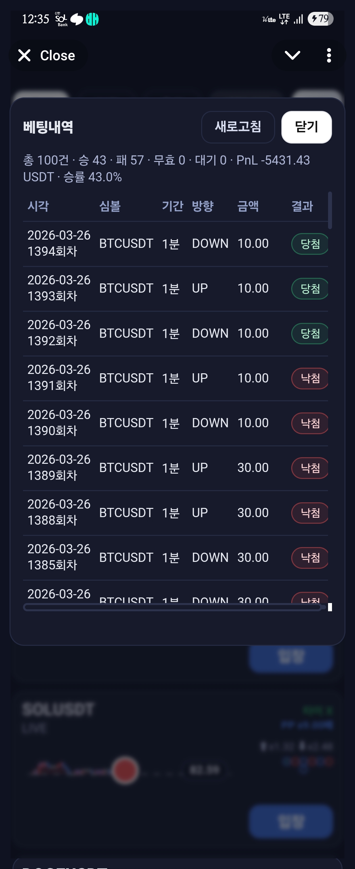Screen dimensions: 355x869
Task: Tap the signal strength bars icon
Action: [x=298, y=19]
